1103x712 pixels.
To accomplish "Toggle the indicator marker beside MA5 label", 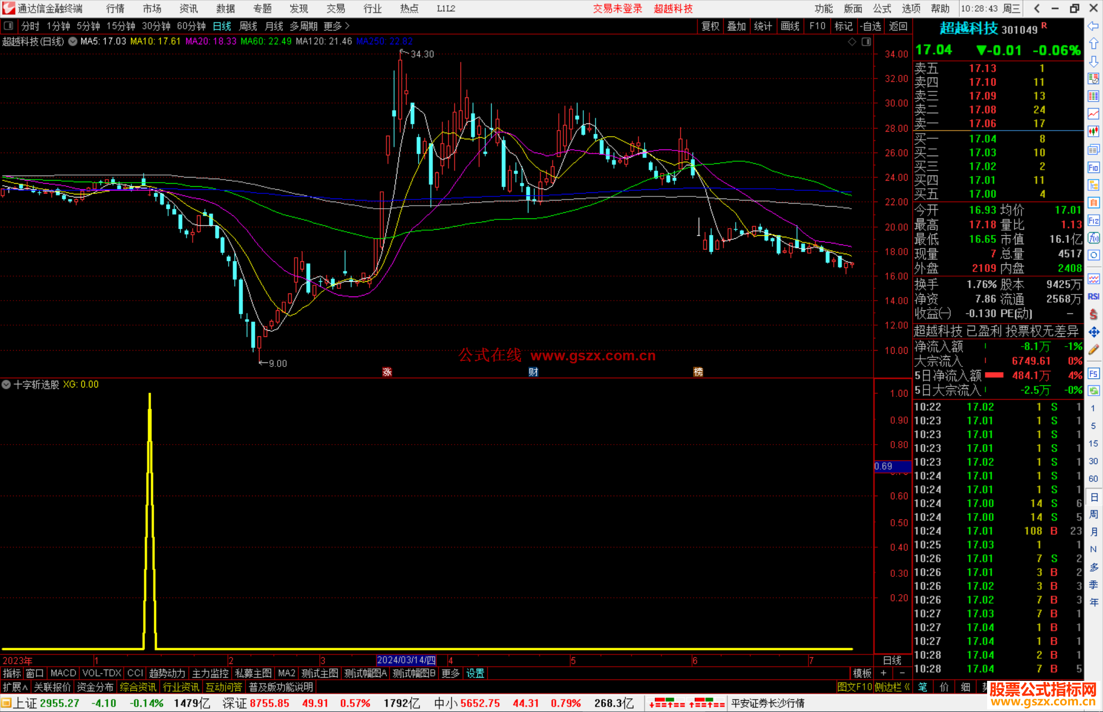I will click(73, 41).
